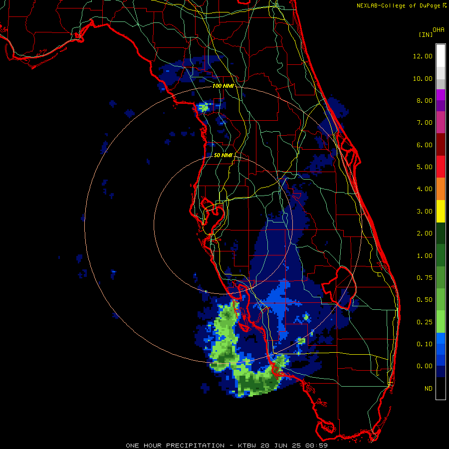
Task: Click the 1.00 legend value
Action: [425, 256]
